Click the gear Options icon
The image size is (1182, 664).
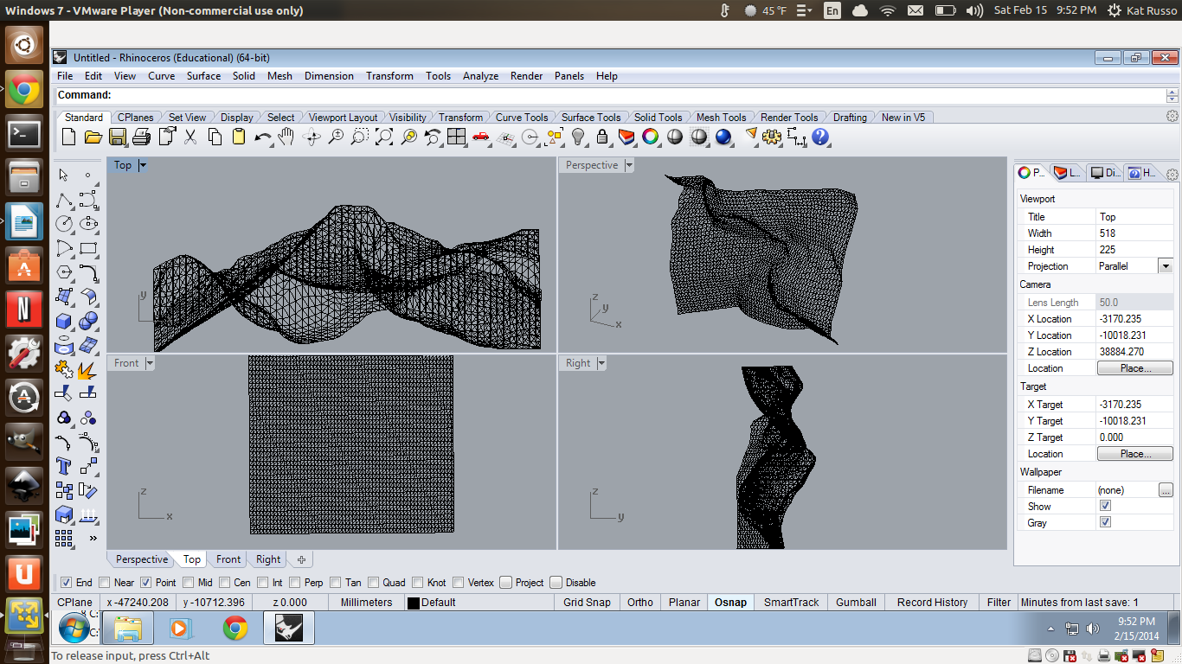click(772, 137)
